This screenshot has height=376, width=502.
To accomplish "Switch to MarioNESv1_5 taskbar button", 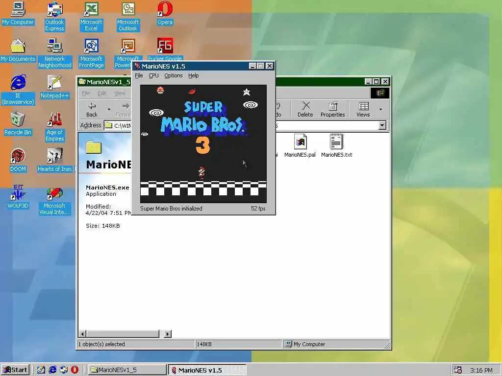I will (x=127, y=370).
